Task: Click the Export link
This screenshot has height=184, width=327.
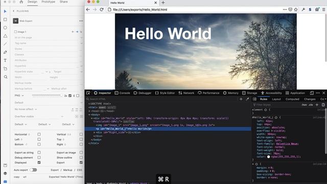Action: 55,170
